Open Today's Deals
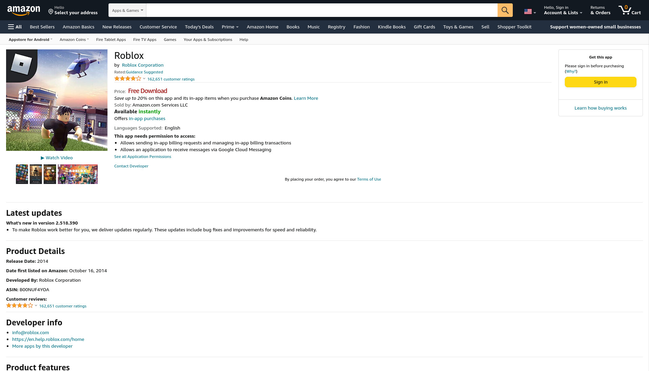Viewport: 649px width, 371px height. click(x=199, y=27)
